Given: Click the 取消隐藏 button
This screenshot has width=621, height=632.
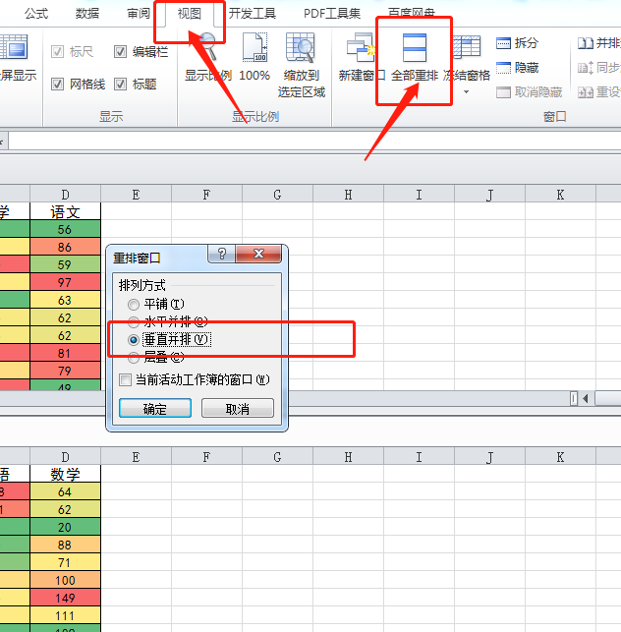Looking at the screenshot, I should [529, 92].
